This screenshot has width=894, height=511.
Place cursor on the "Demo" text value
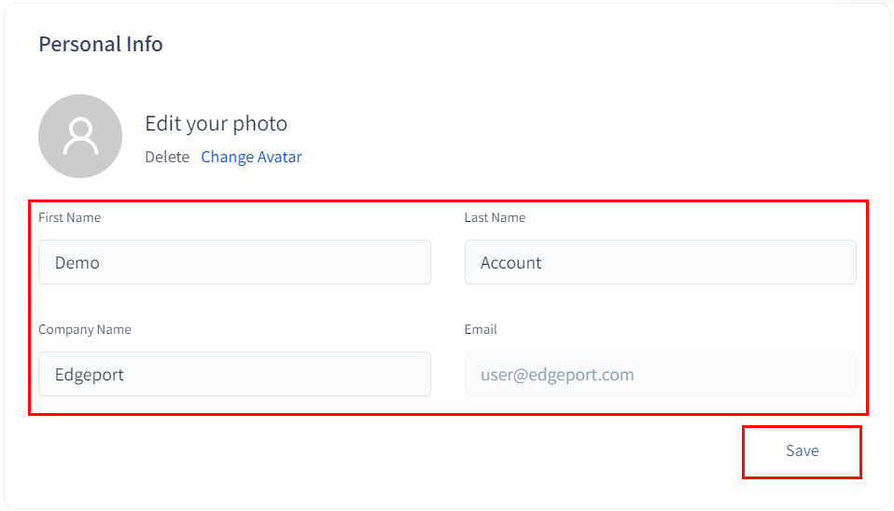click(77, 263)
